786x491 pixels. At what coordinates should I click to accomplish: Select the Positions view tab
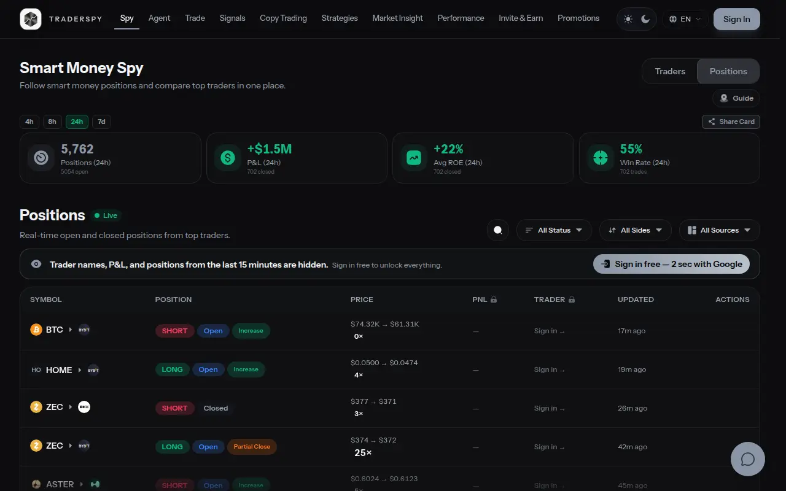728,71
